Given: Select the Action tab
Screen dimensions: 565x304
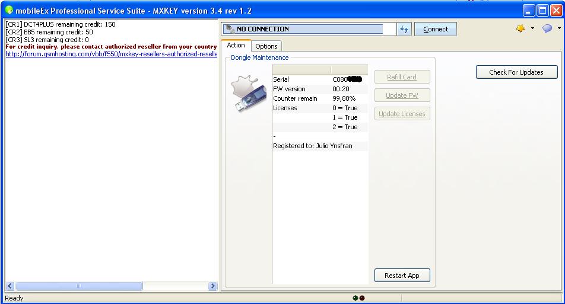Looking at the screenshot, I should pos(236,46).
